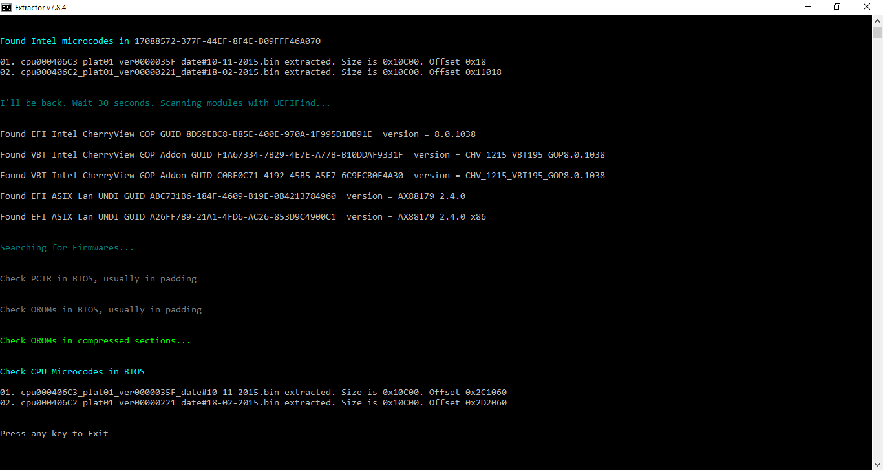This screenshot has width=883, height=470.
Task: Close the Extractor console window
Action: coord(867,7)
